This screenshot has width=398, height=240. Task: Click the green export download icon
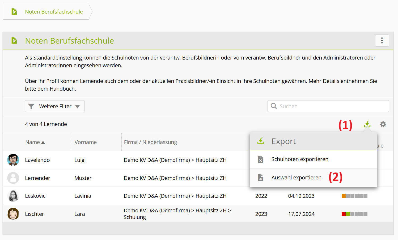tap(367, 124)
